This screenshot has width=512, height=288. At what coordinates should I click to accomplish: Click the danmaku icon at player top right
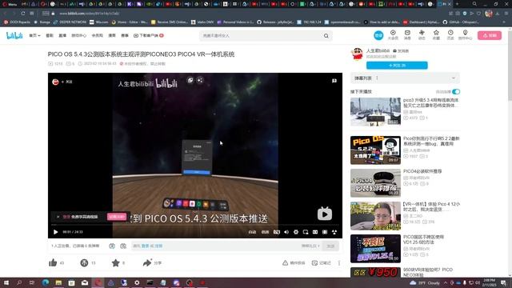334,81
